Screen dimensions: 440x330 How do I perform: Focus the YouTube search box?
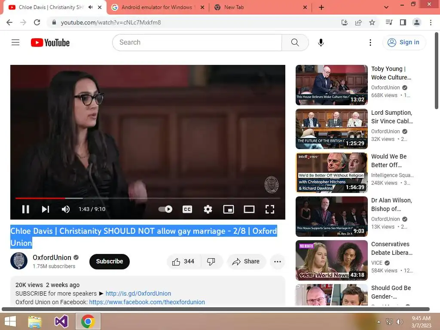197,43
